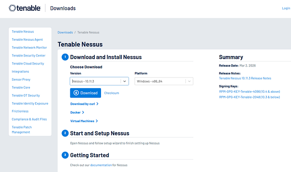Open Tenable Nessus Agent in sidebar
The image size is (291, 172).
click(27, 39)
